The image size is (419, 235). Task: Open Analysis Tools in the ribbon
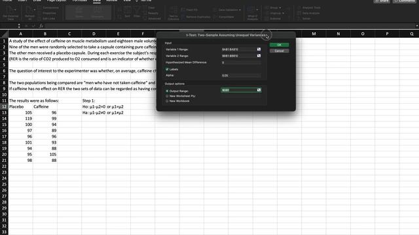pyautogui.click(x=308, y=8)
